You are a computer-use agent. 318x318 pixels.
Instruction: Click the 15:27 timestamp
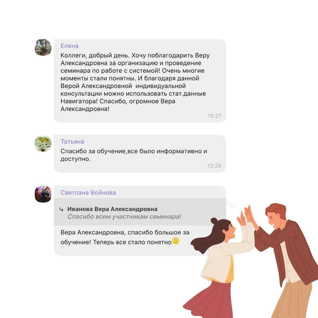(214, 116)
